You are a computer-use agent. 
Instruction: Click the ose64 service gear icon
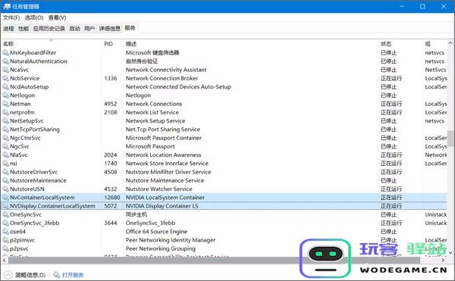tap(5, 232)
